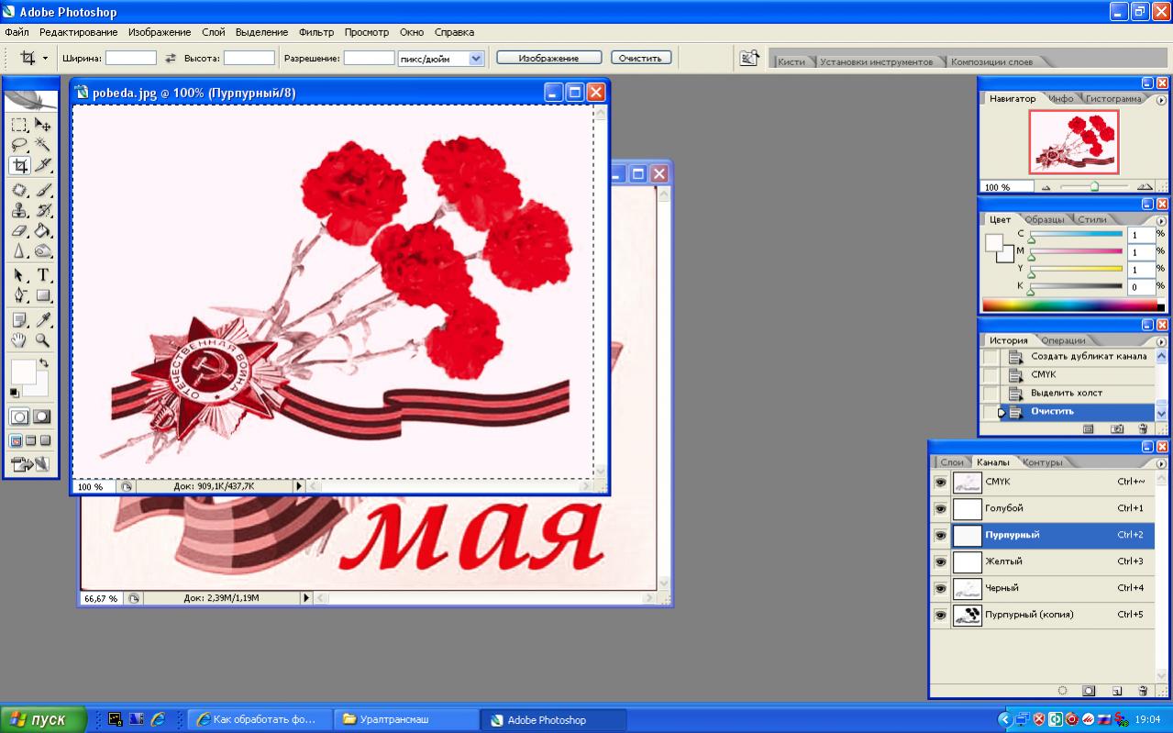Select the Type tool
Viewport: 1173px width, 733px height.
[x=42, y=275]
